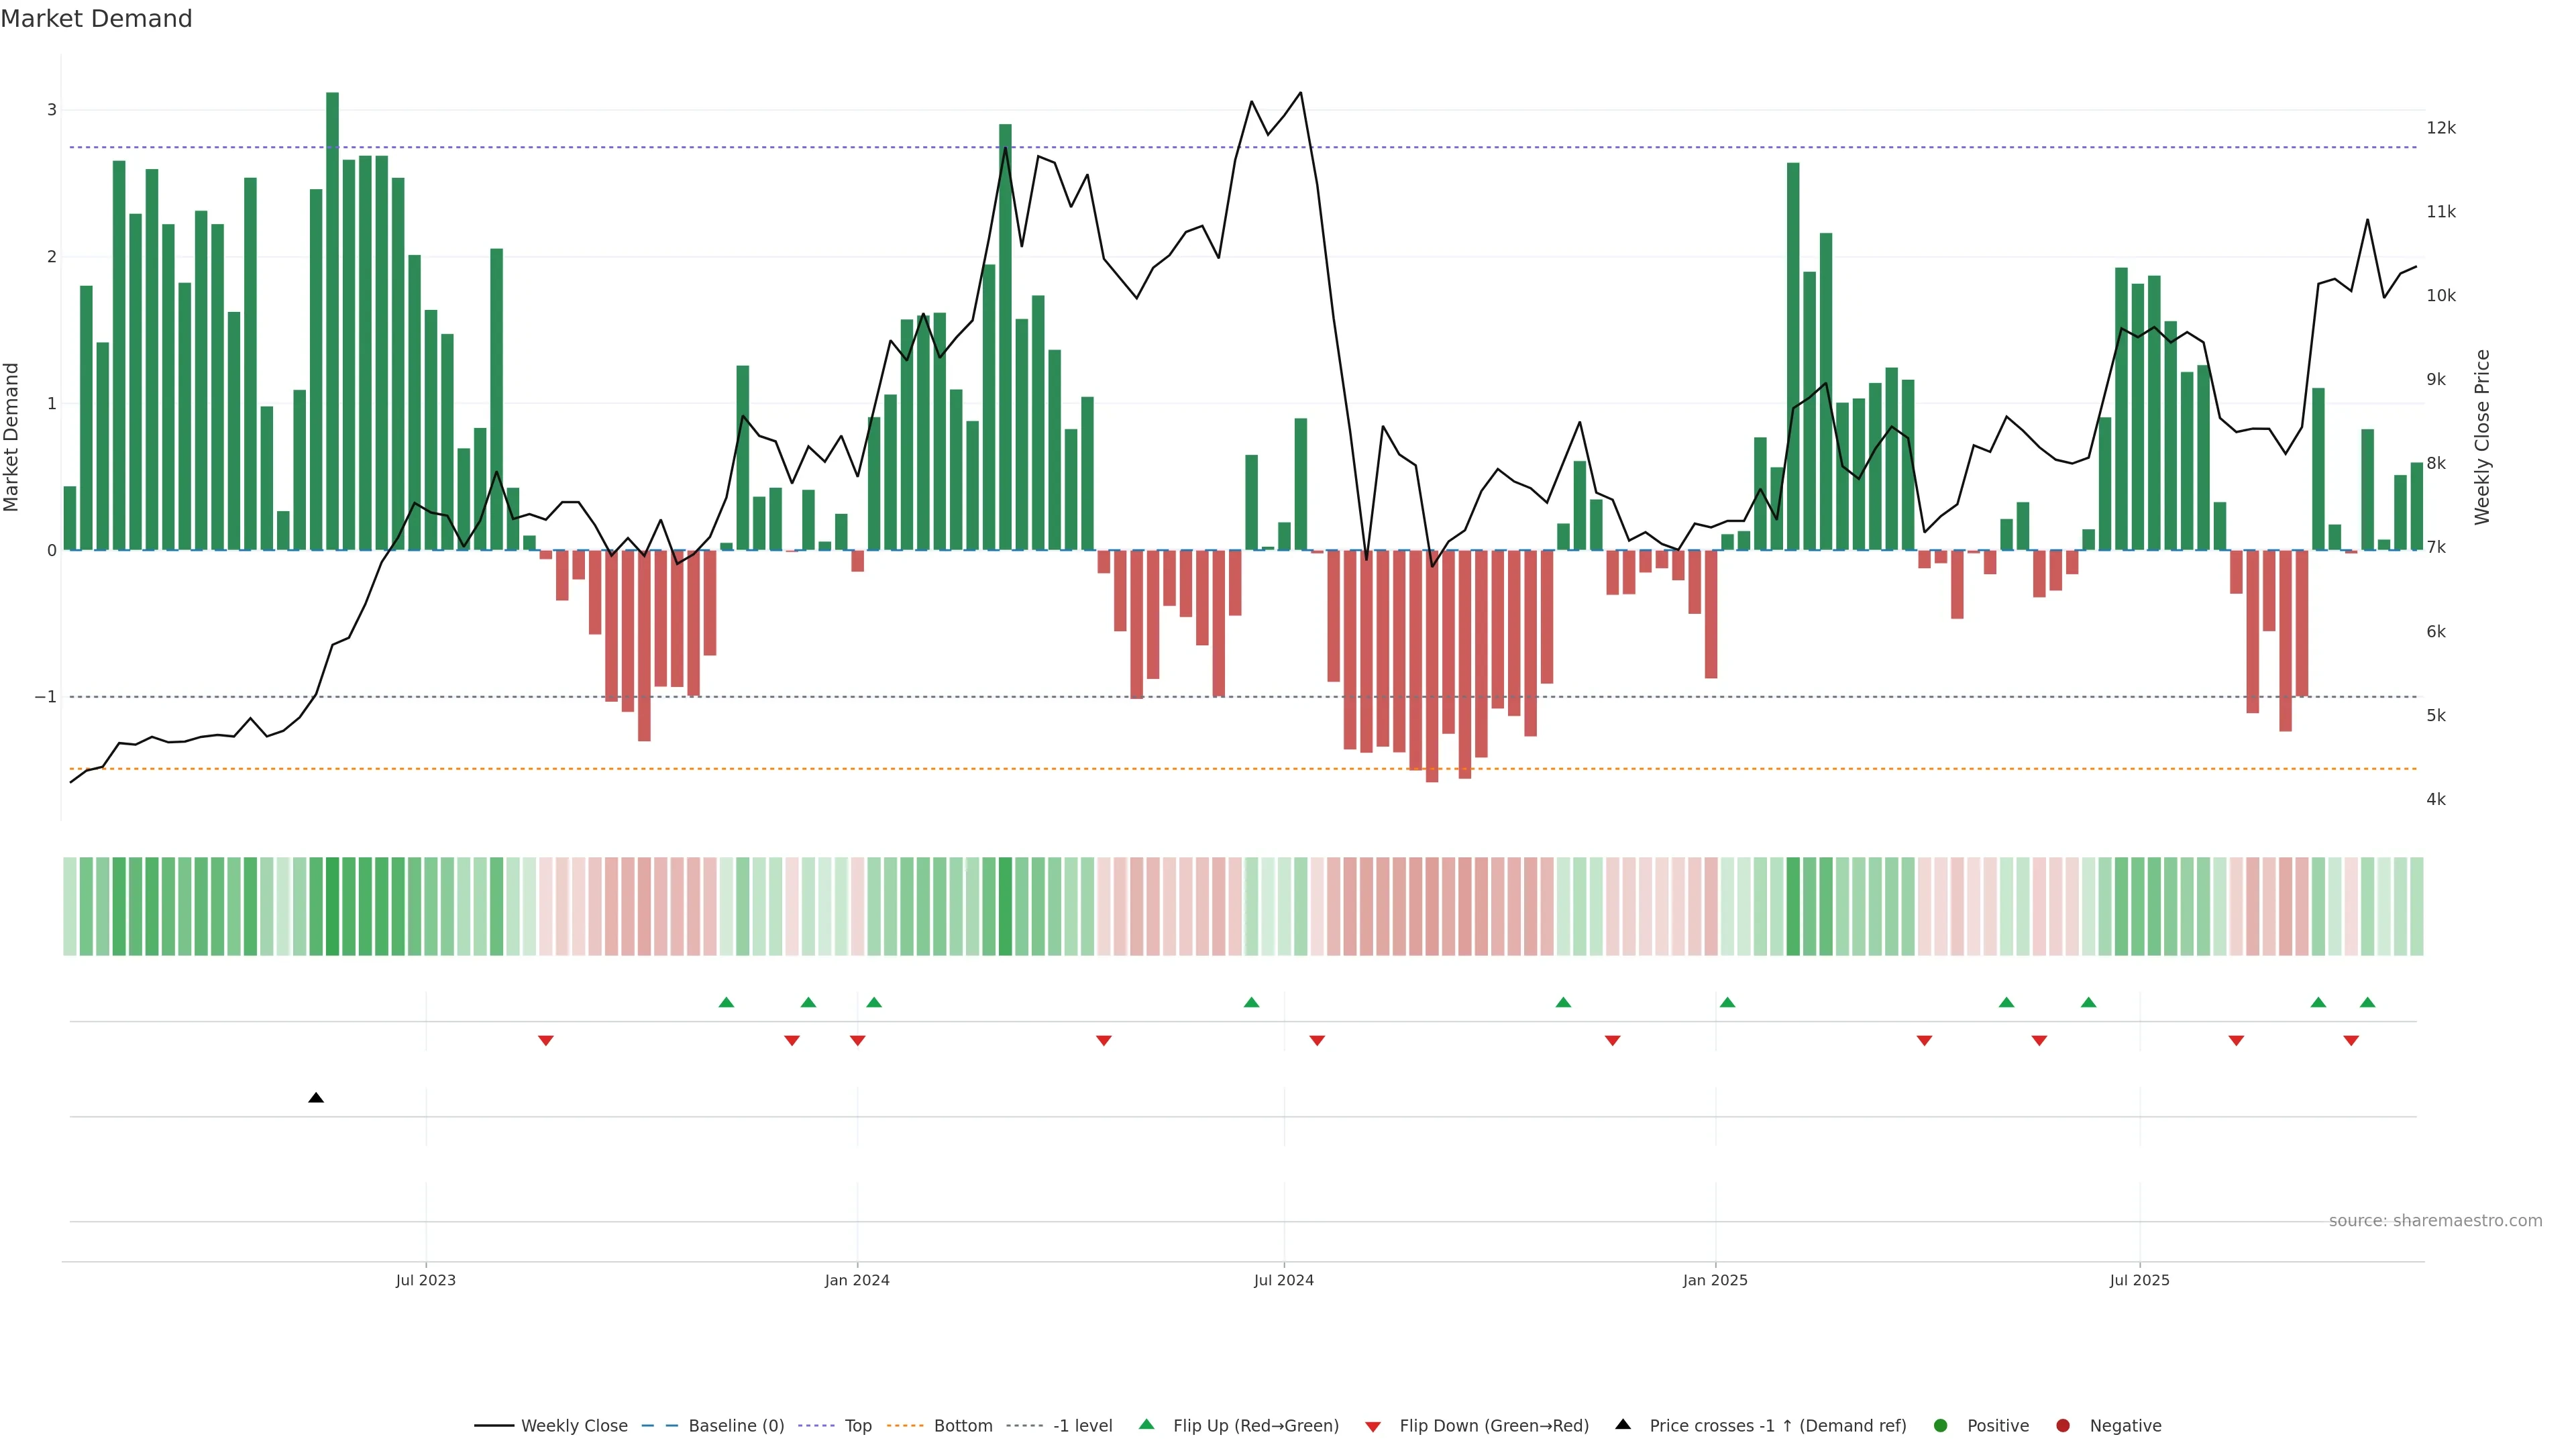Click the red Negative dot in legend
Viewport: 2576px width, 1449px height.
(2062, 1425)
